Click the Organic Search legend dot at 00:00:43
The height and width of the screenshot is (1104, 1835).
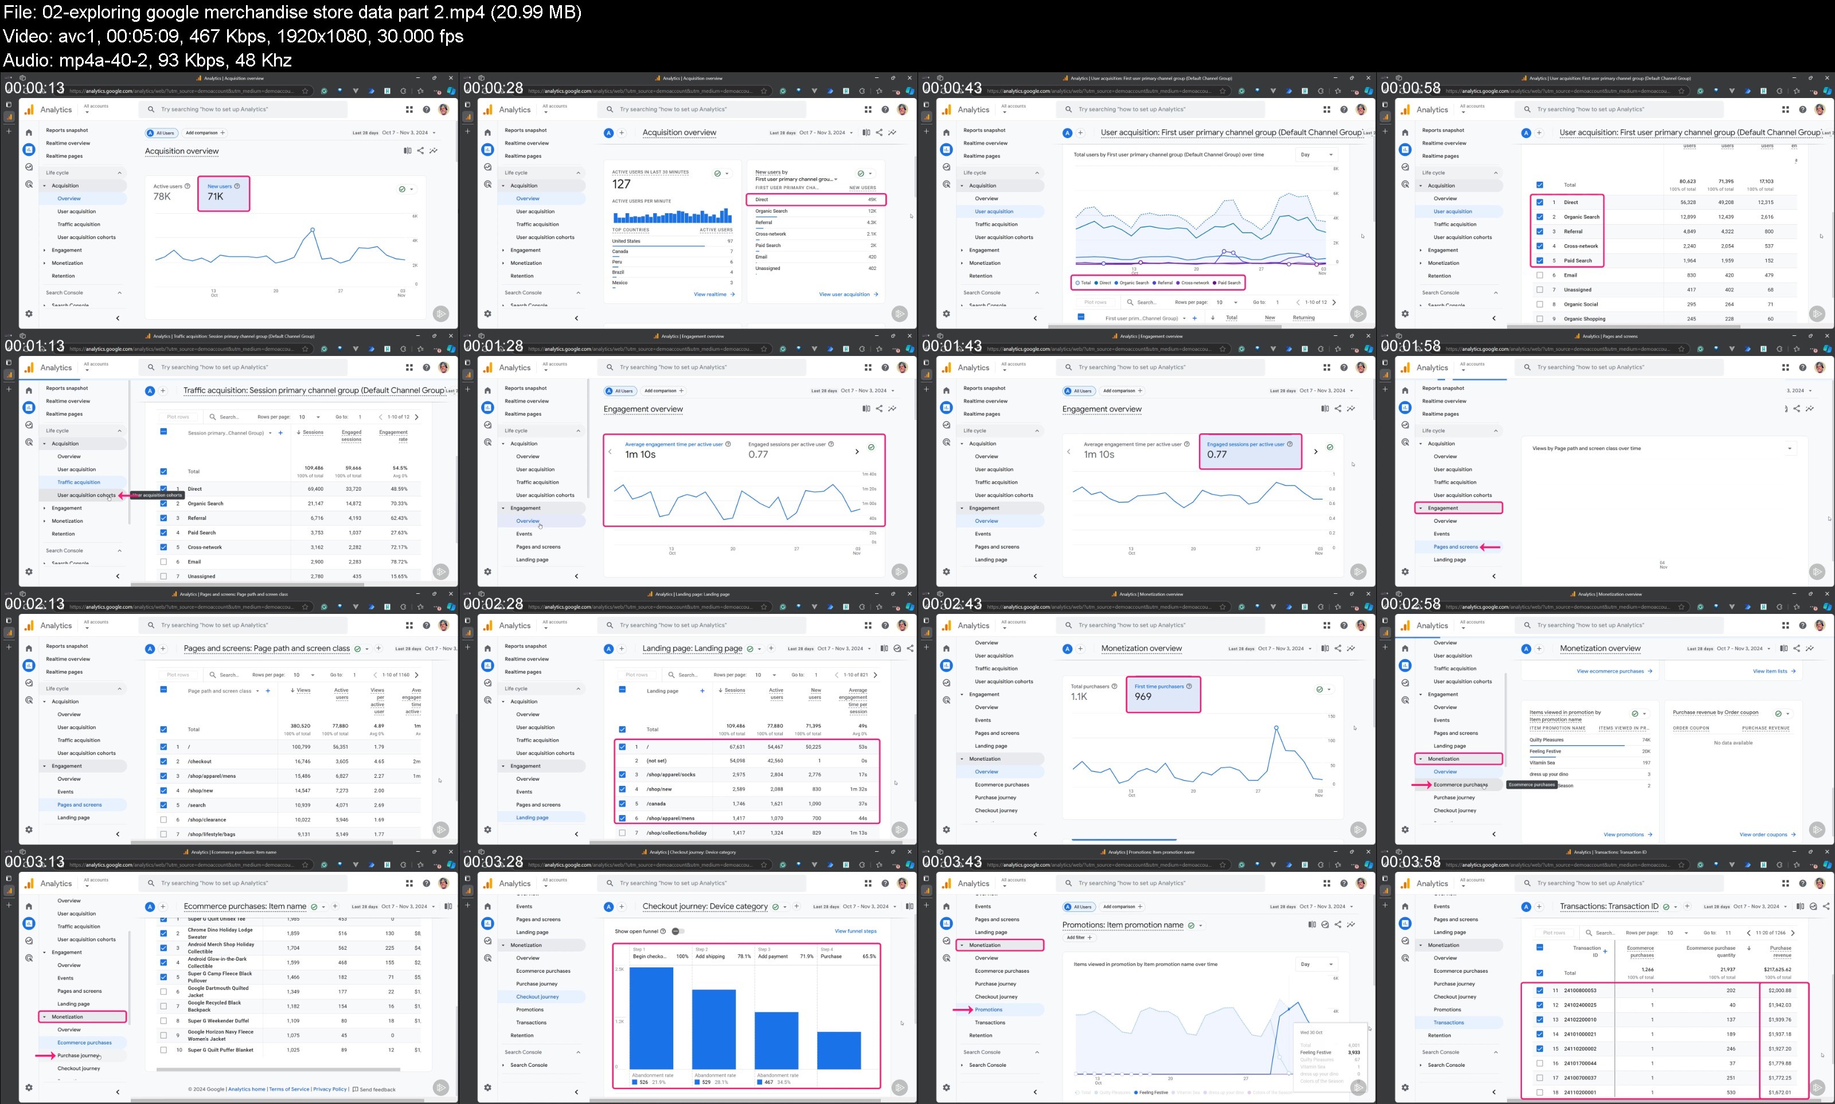click(1117, 283)
